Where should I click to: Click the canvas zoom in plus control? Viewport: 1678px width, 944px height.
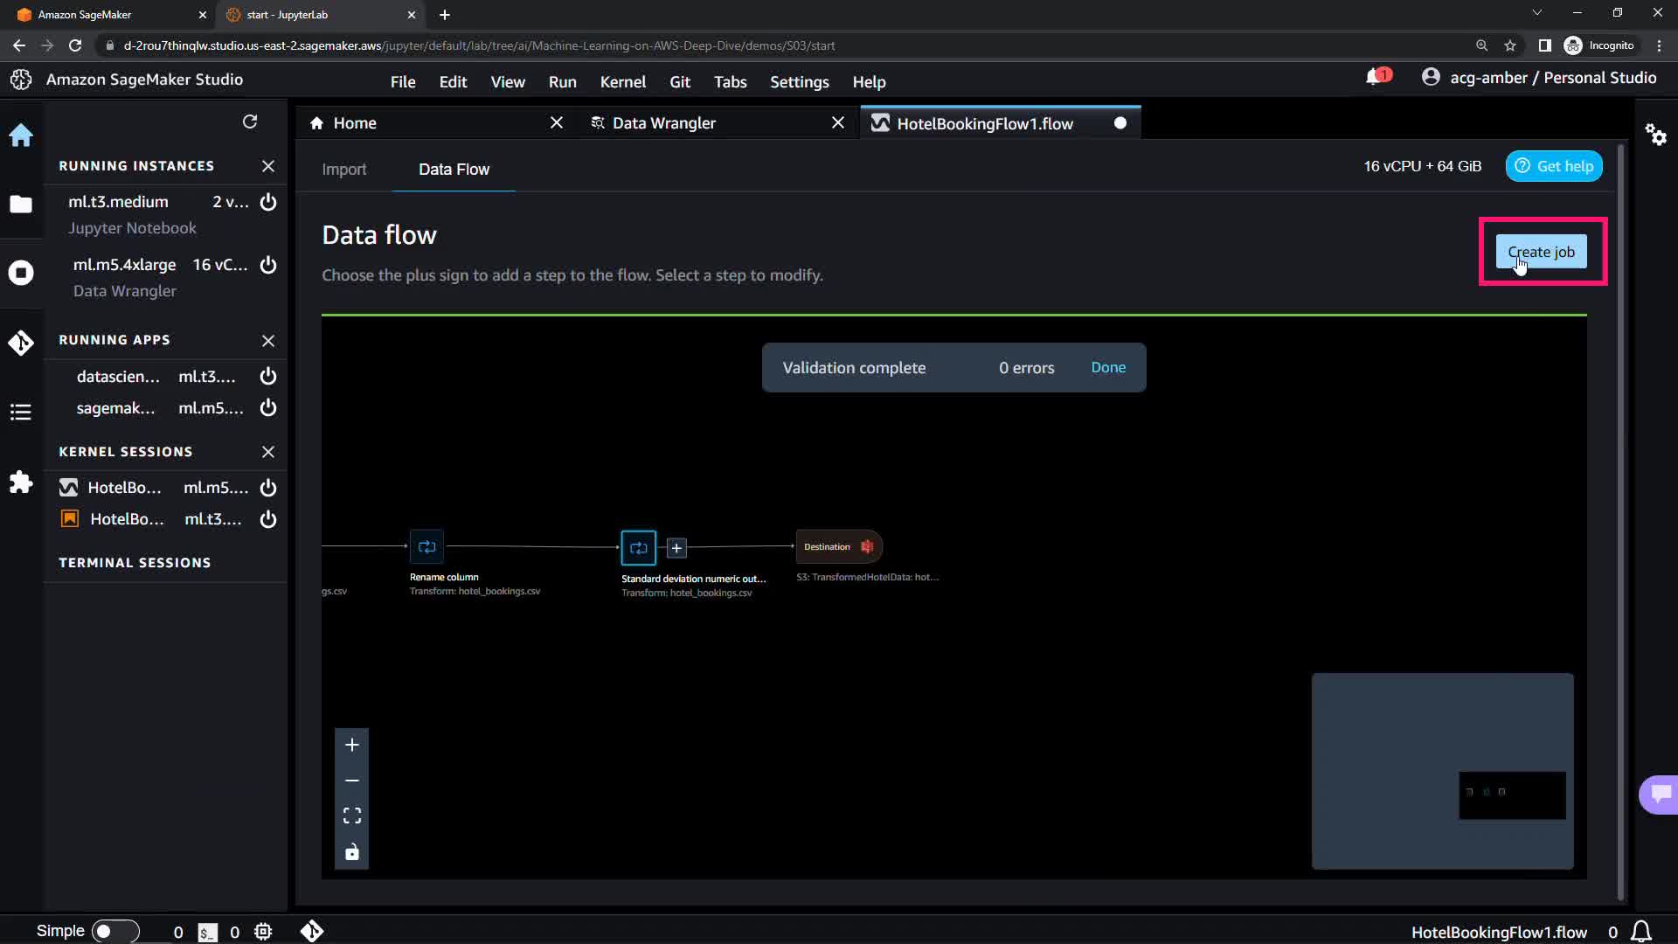click(352, 745)
